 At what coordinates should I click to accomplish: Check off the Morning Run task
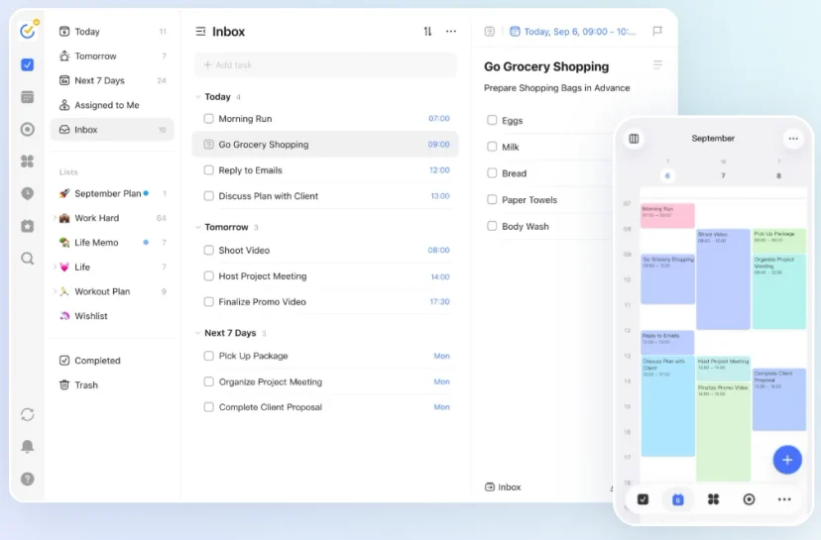point(209,119)
